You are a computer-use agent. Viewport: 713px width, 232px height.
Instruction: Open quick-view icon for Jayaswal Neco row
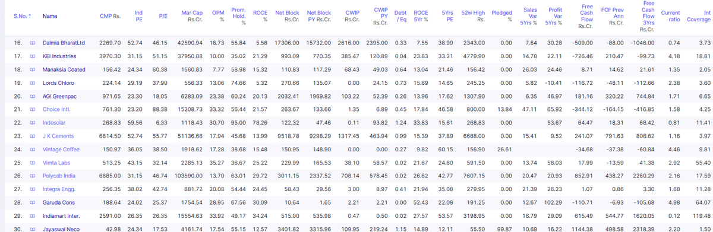coord(32,229)
